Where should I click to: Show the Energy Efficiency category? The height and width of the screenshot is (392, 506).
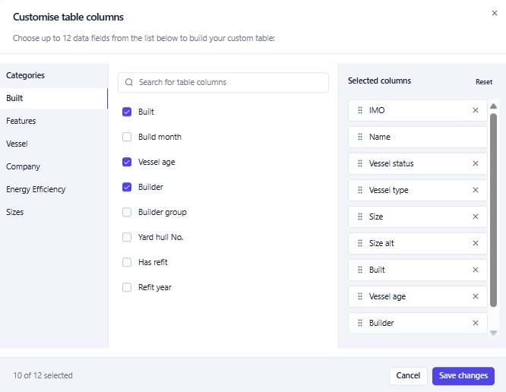pos(54,189)
